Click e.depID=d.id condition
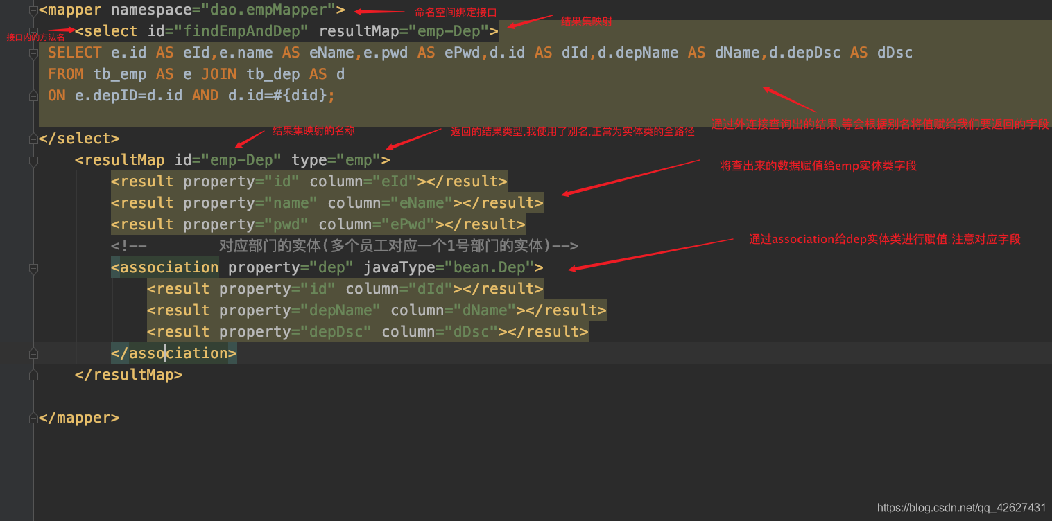 pyautogui.click(x=129, y=96)
